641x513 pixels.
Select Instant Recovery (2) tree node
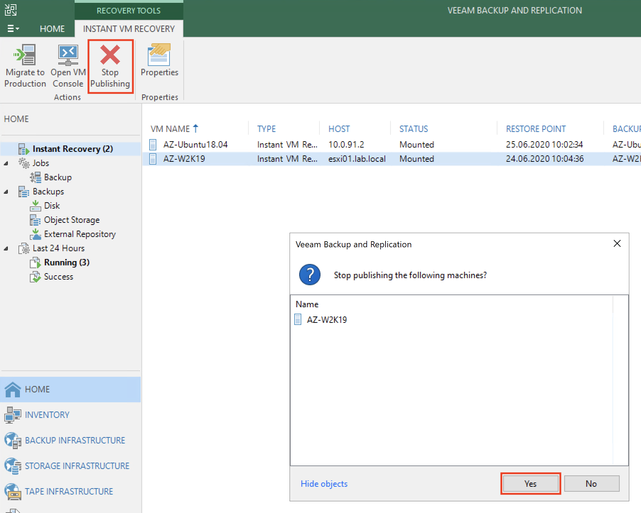click(73, 149)
